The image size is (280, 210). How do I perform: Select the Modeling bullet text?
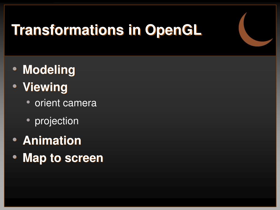click(49, 70)
